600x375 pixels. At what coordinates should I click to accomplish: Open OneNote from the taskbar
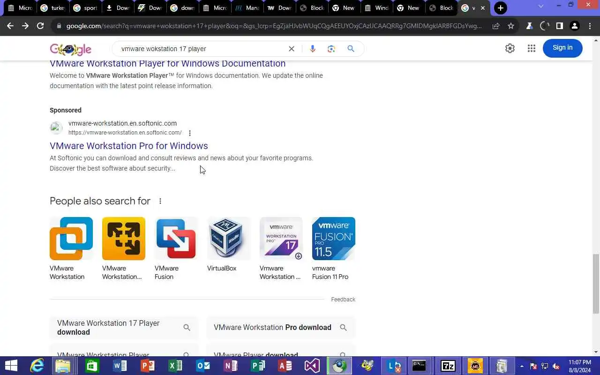pos(230,366)
